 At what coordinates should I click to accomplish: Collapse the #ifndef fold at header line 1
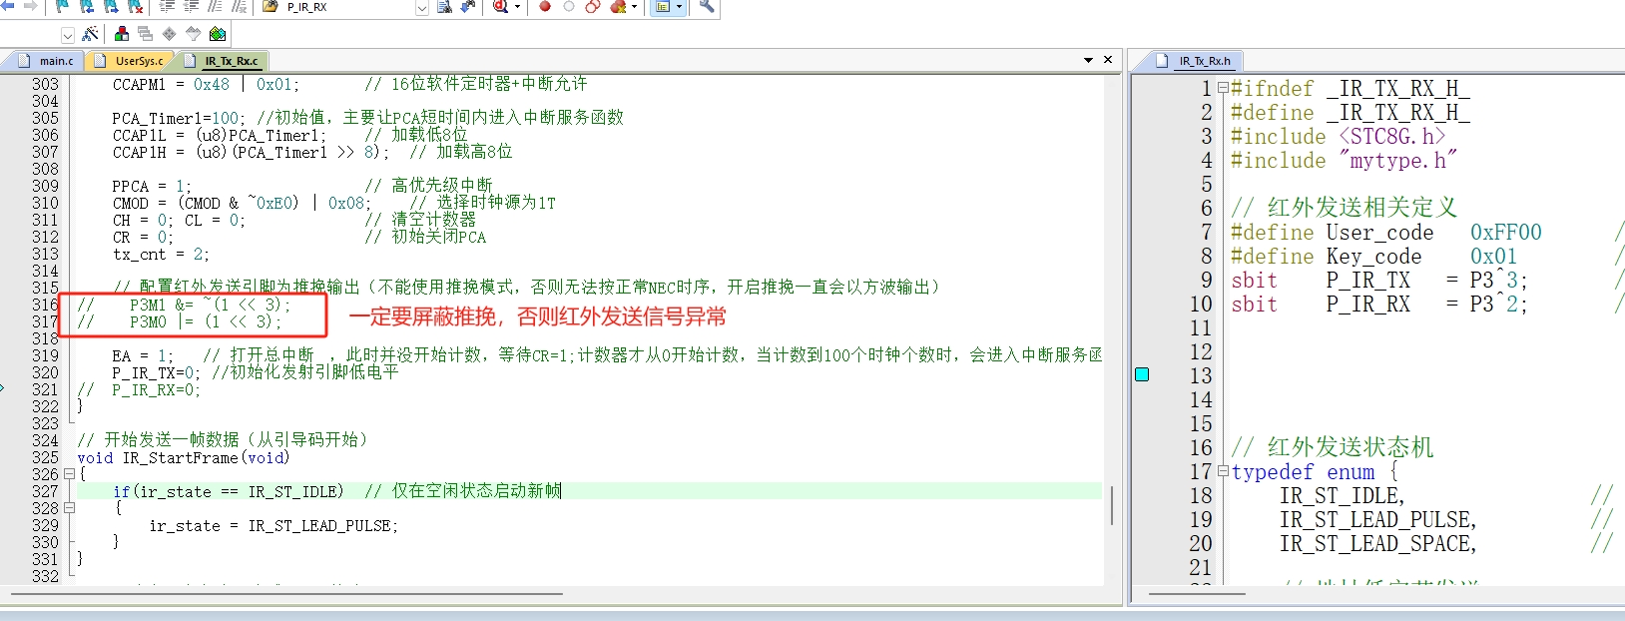click(1223, 88)
